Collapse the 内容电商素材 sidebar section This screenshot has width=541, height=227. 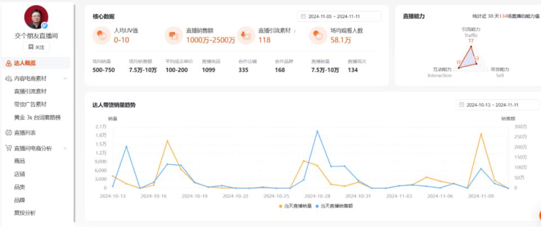(65, 79)
